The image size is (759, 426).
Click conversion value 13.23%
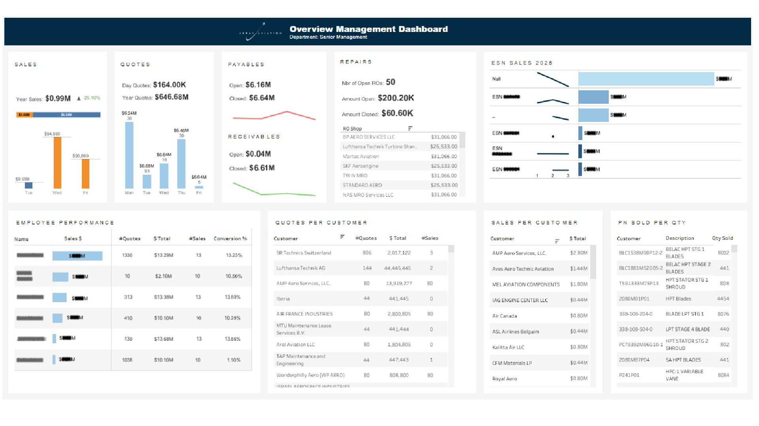(x=234, y=255)
